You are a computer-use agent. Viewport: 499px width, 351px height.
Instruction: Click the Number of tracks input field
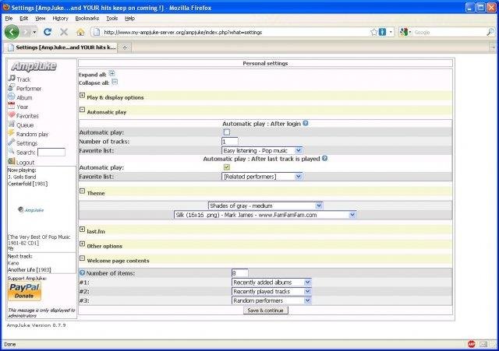[x=230, y=141]
